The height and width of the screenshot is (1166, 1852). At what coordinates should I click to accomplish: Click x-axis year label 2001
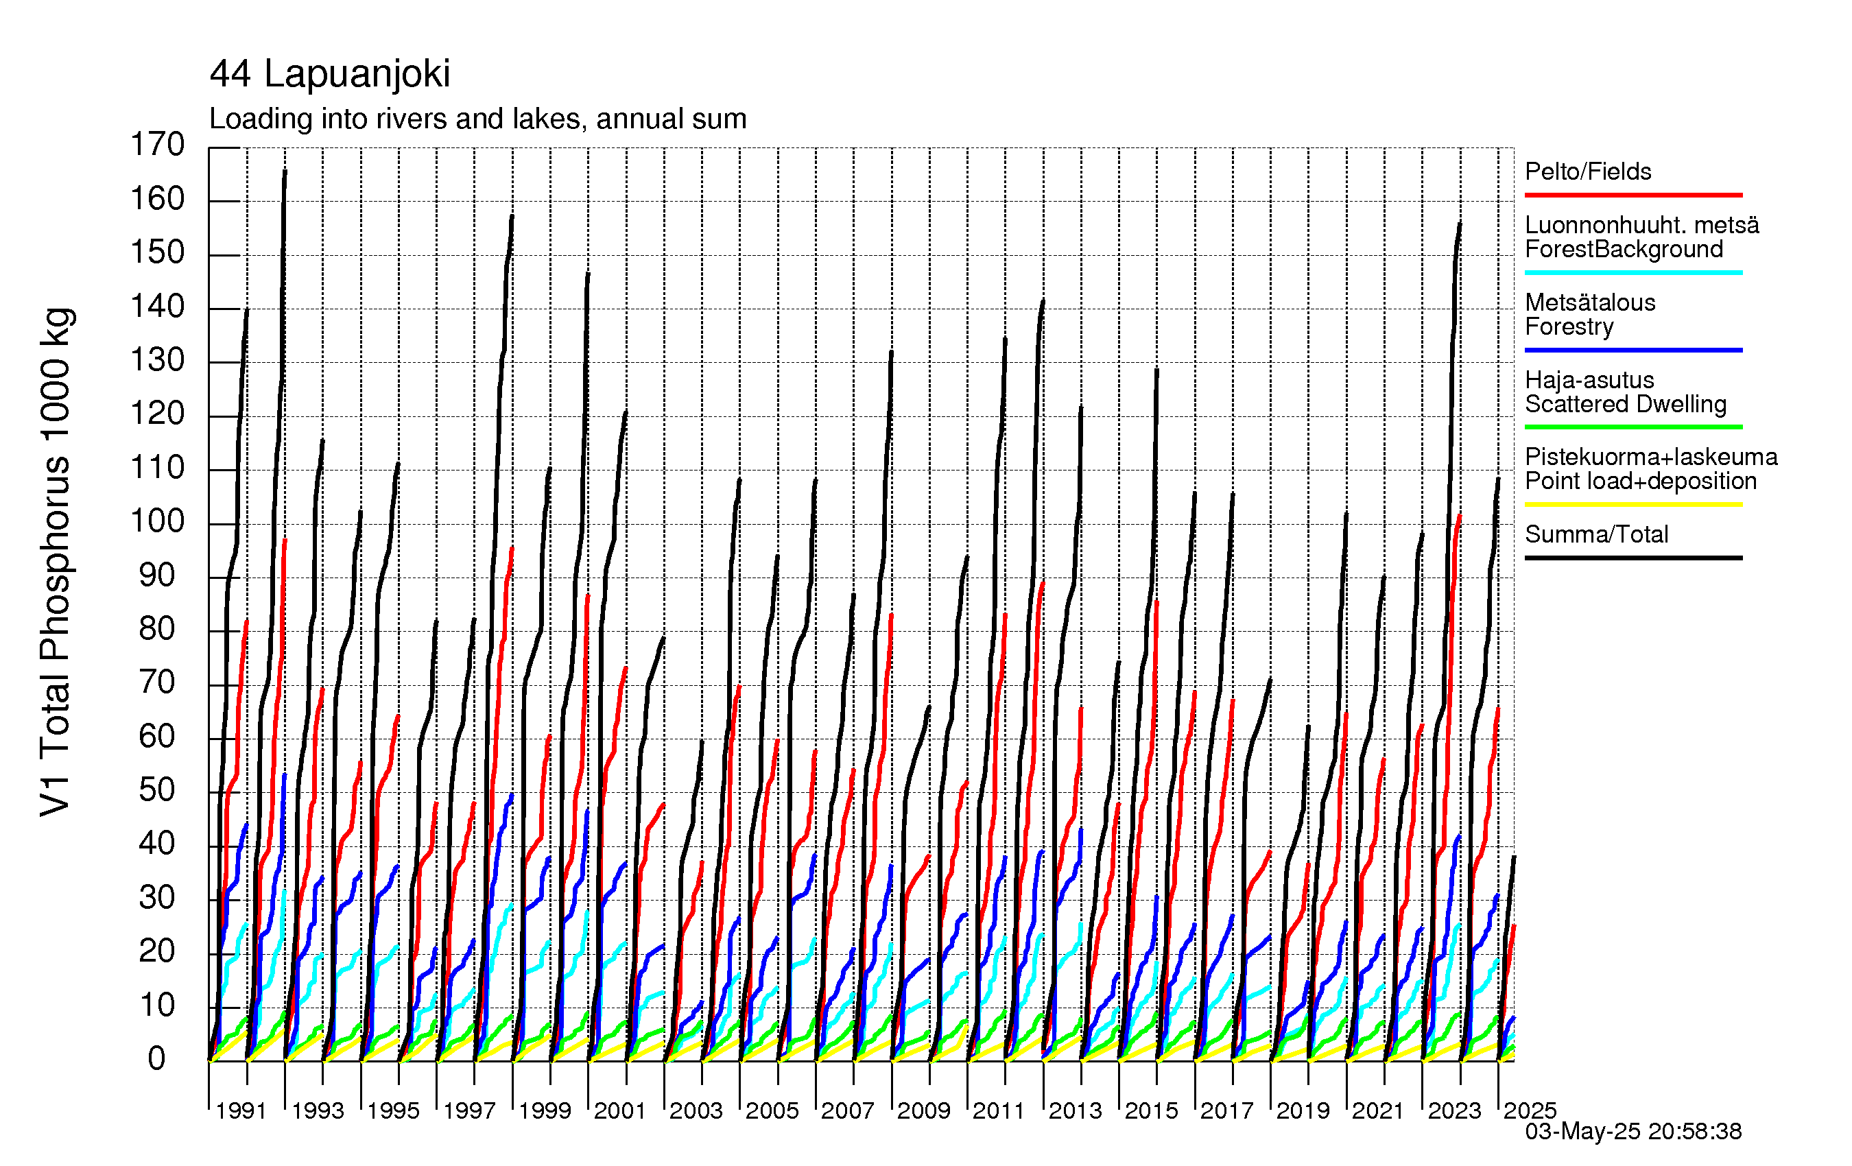point(620,1110)
